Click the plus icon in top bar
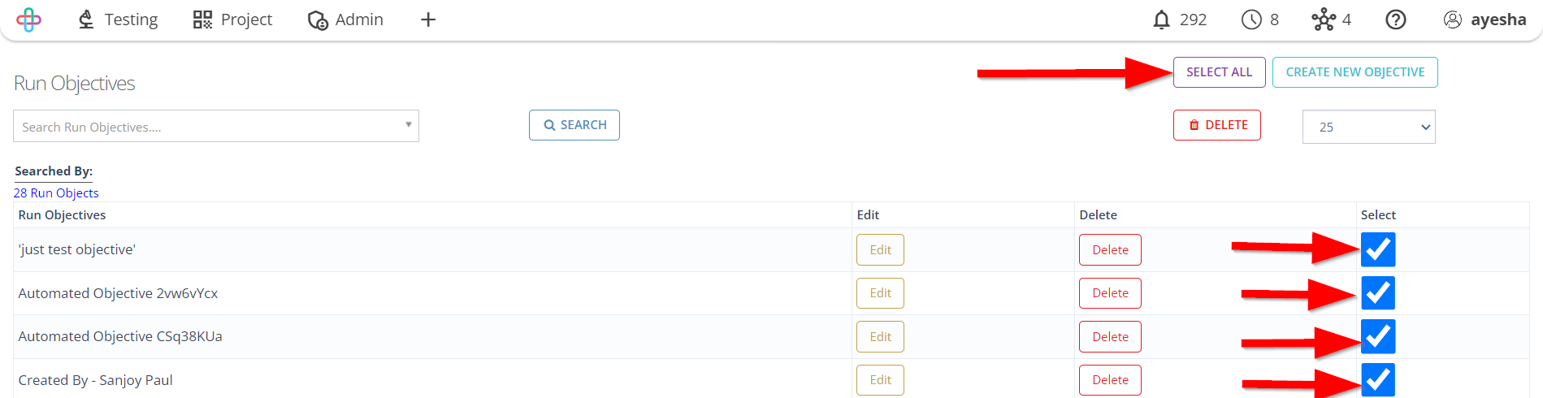 [x=428, y=19]
